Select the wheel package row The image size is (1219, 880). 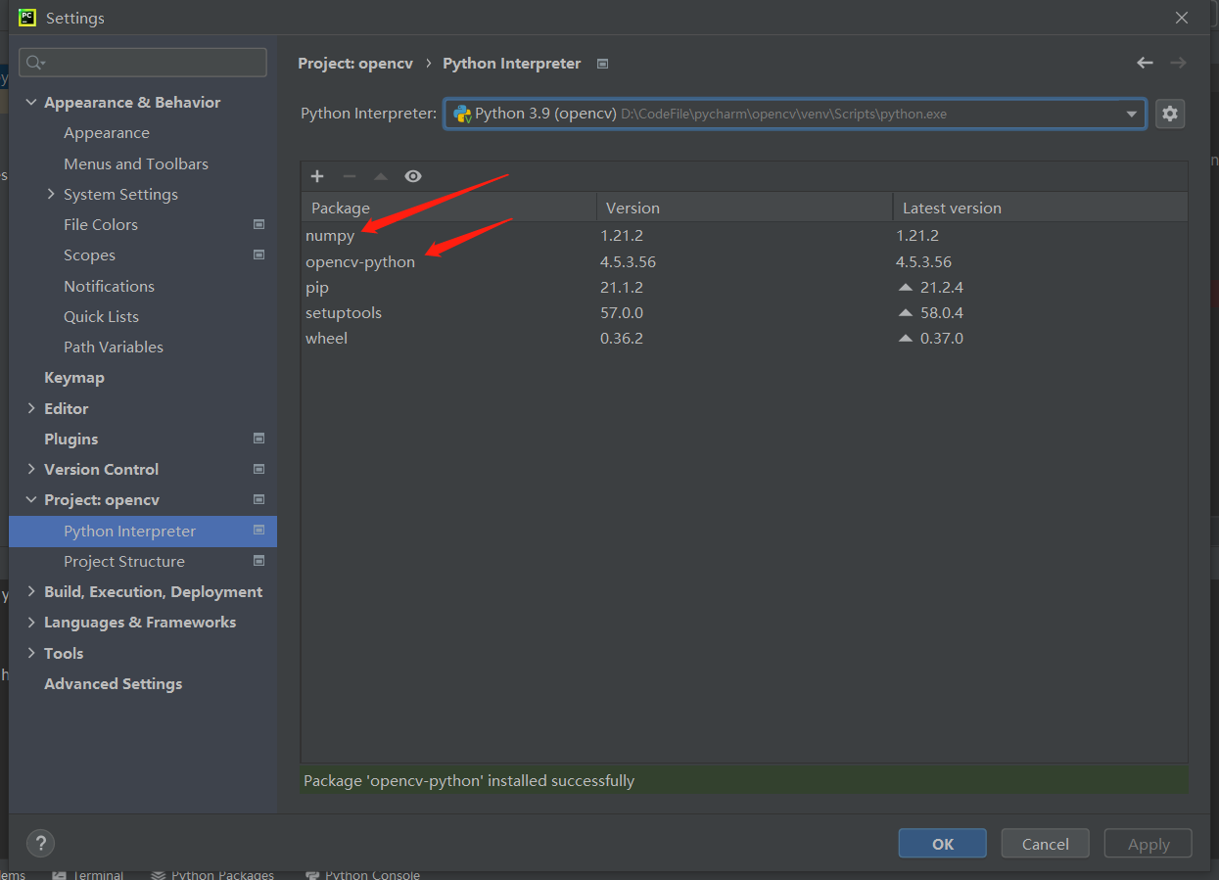pos(744,339)
